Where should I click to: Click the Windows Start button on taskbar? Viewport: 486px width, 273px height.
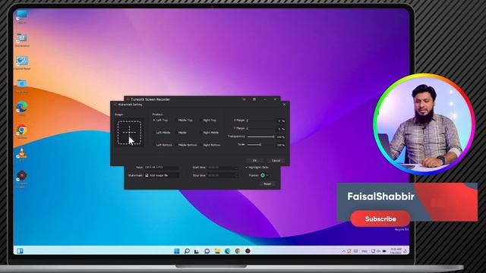tap(177, 251)
